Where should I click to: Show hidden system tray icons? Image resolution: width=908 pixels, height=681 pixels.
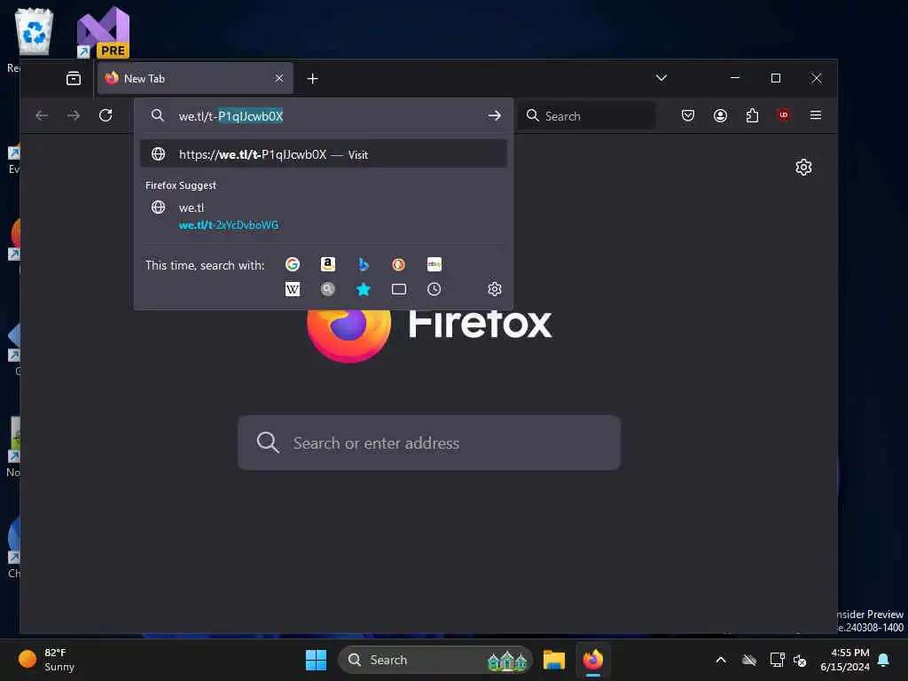tap(721, 660)
